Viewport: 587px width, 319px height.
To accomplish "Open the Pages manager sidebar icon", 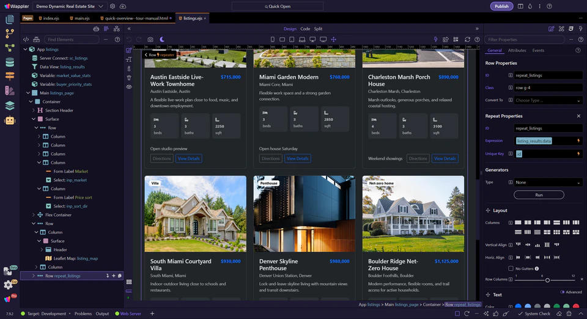I will (x=10, y=20).
